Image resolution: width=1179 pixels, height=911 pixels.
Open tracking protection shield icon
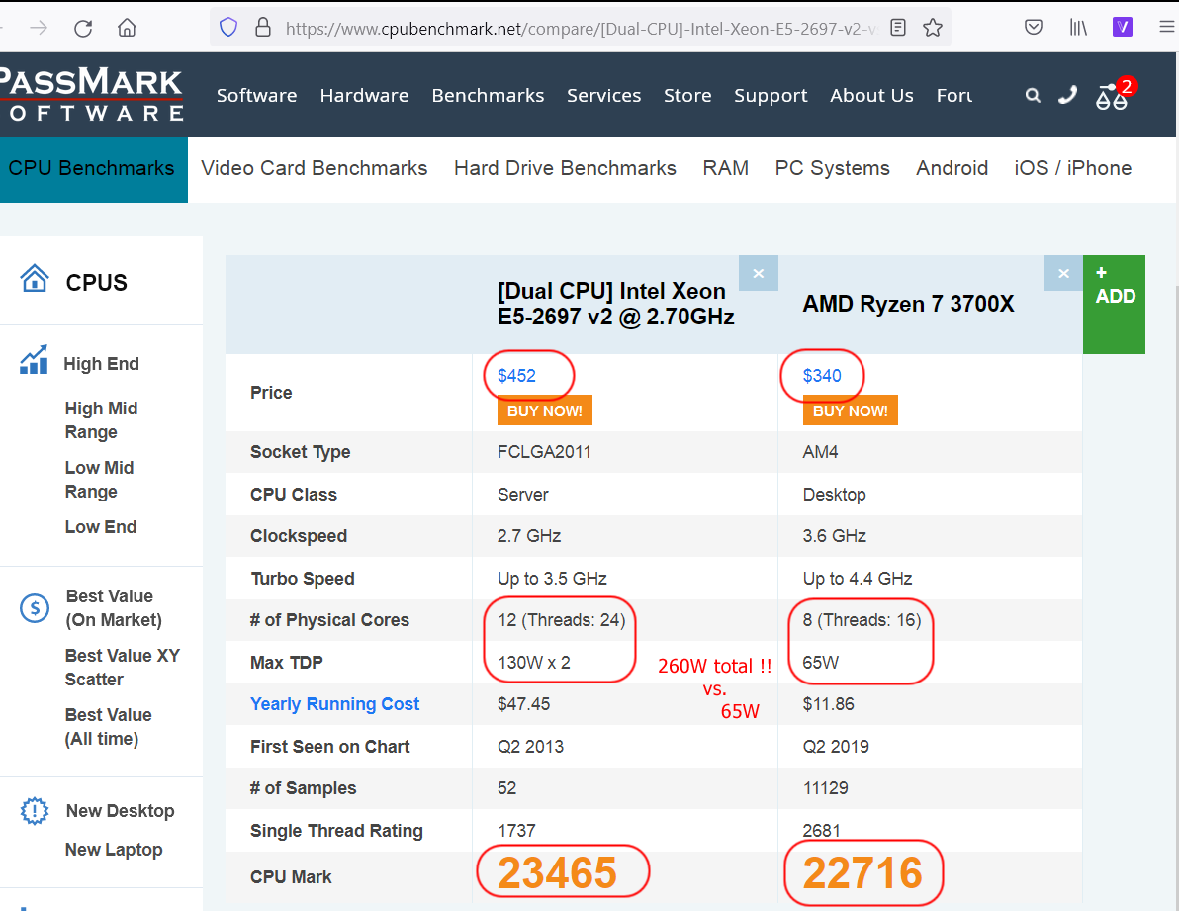click(228, 28)
